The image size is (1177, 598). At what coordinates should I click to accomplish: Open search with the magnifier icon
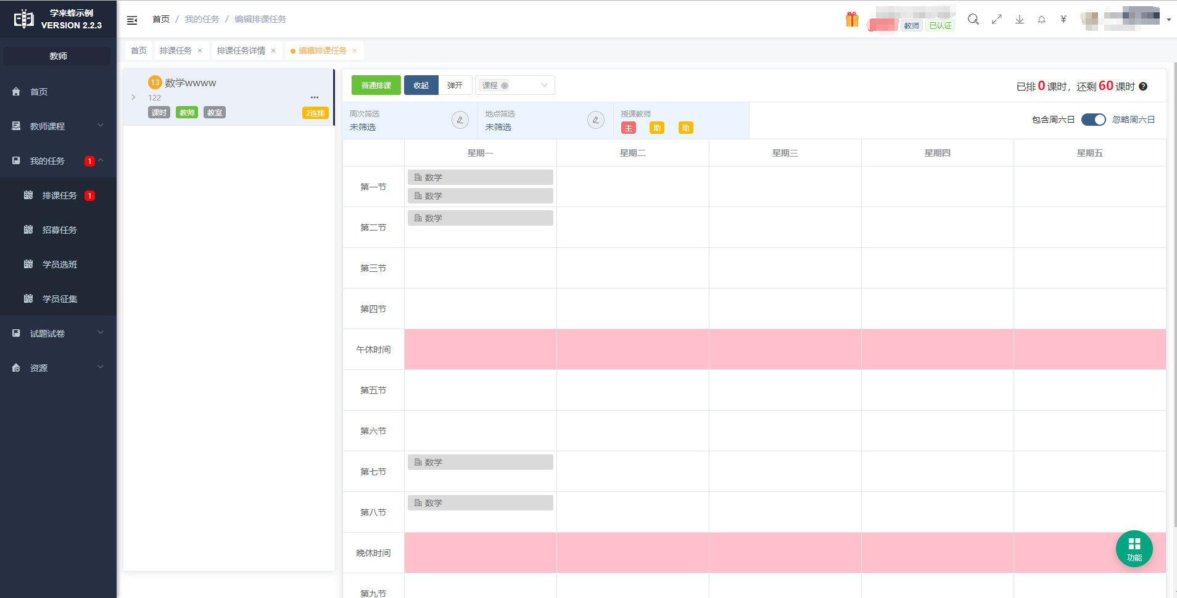[973, 20]
